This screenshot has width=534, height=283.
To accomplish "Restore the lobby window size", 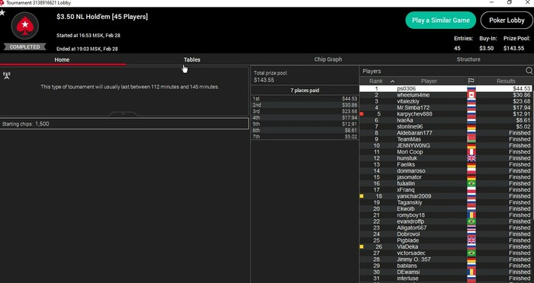I will [x=510, y=2].
